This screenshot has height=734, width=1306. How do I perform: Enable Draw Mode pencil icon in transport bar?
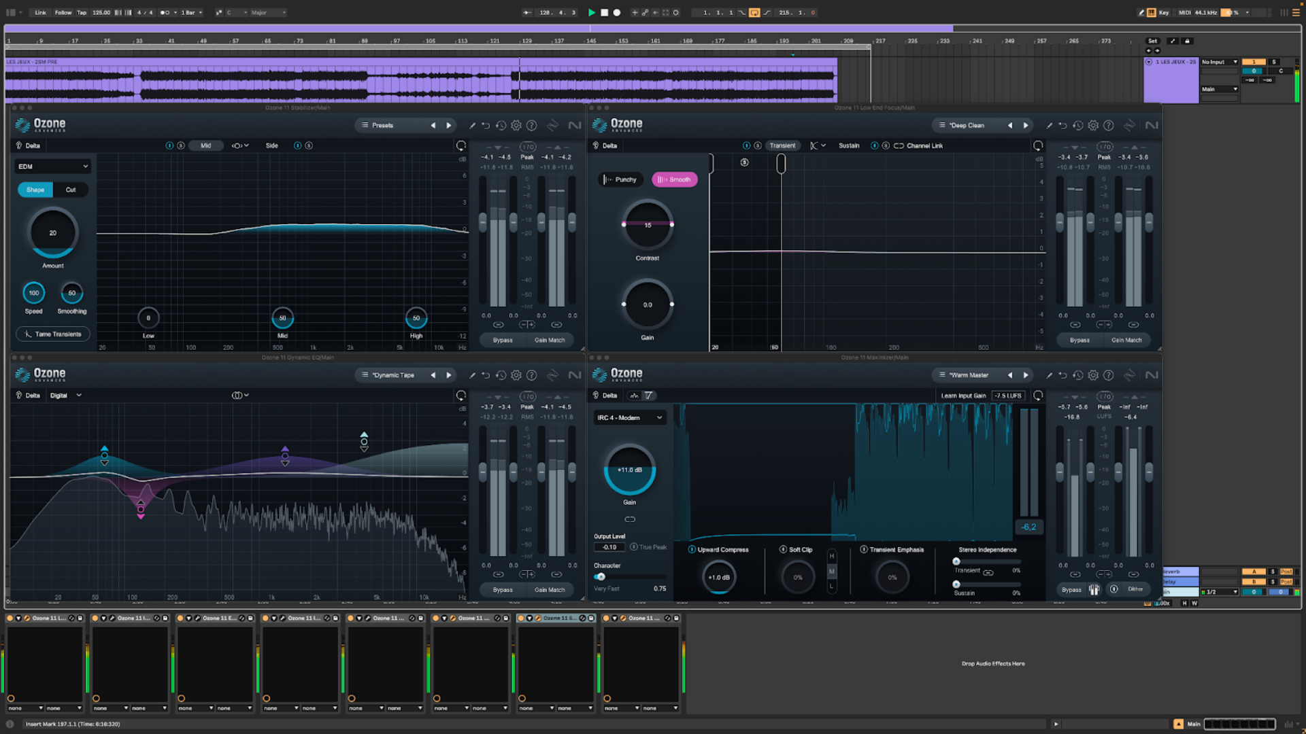[1140, 12]
